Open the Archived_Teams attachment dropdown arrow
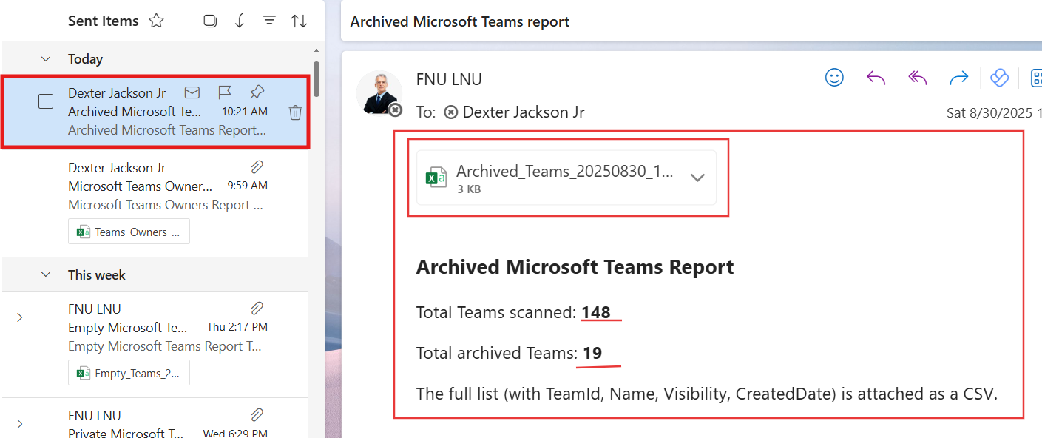1042x438 pixels. pos(697,178)
